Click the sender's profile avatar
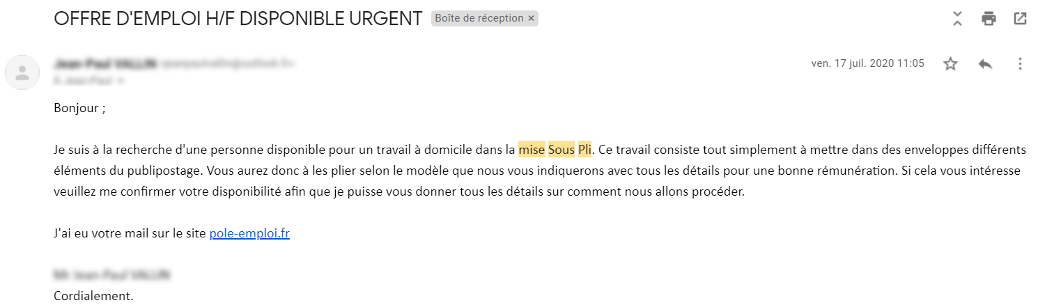Screen dimensions: 1038x305 (22, 72)
